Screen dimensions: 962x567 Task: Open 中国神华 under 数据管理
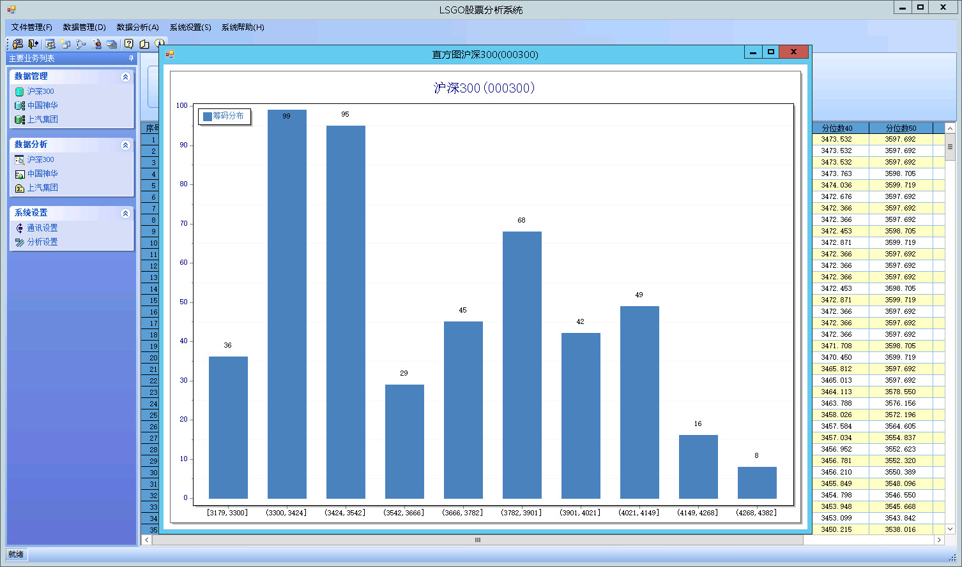click(42, 105)
